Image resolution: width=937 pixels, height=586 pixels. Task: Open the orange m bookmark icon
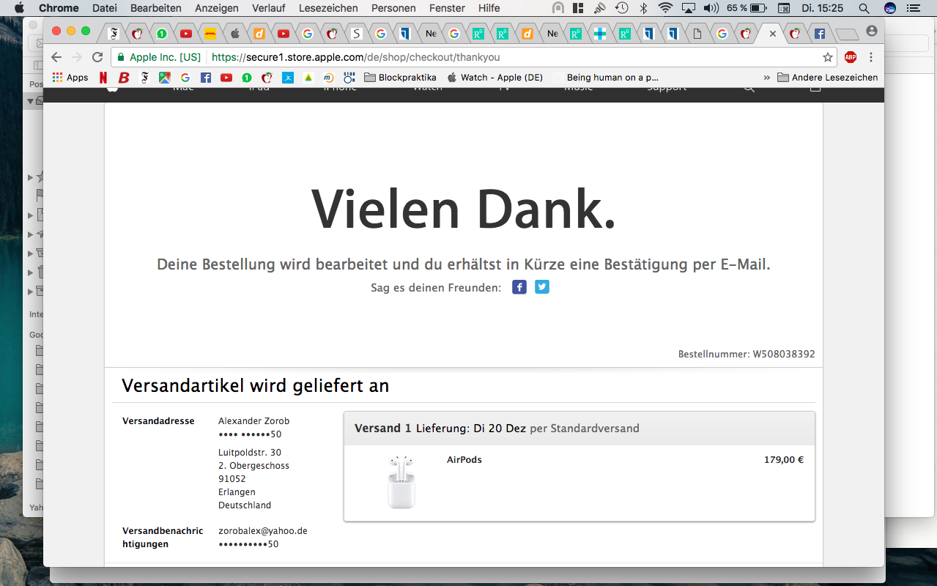327,77
